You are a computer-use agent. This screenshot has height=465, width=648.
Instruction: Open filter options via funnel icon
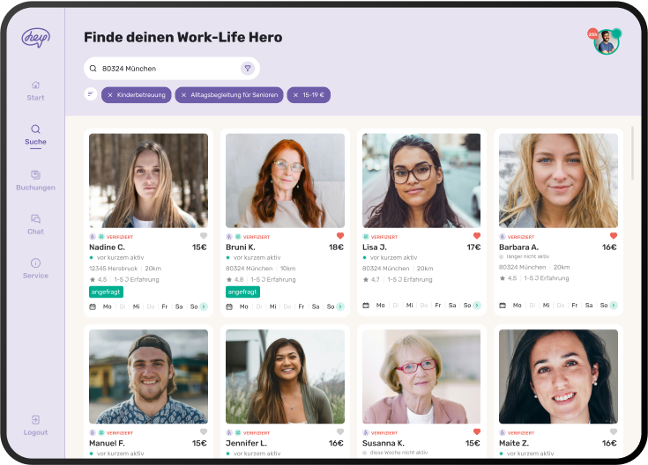pos(247,68)
